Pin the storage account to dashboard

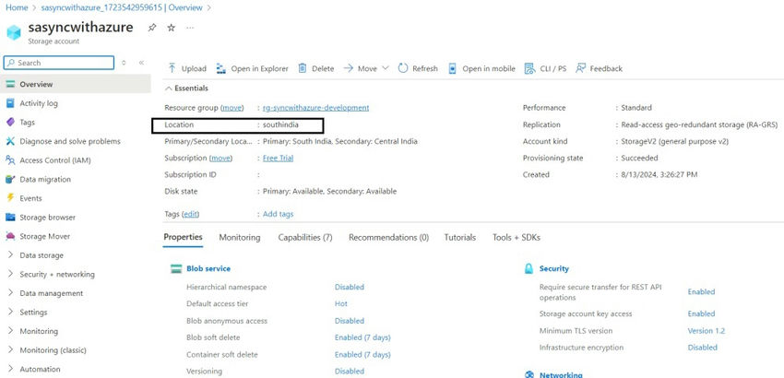pyautogui.click(x=152, y=28)
